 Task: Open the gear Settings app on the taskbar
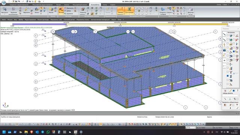click(81, 132)
